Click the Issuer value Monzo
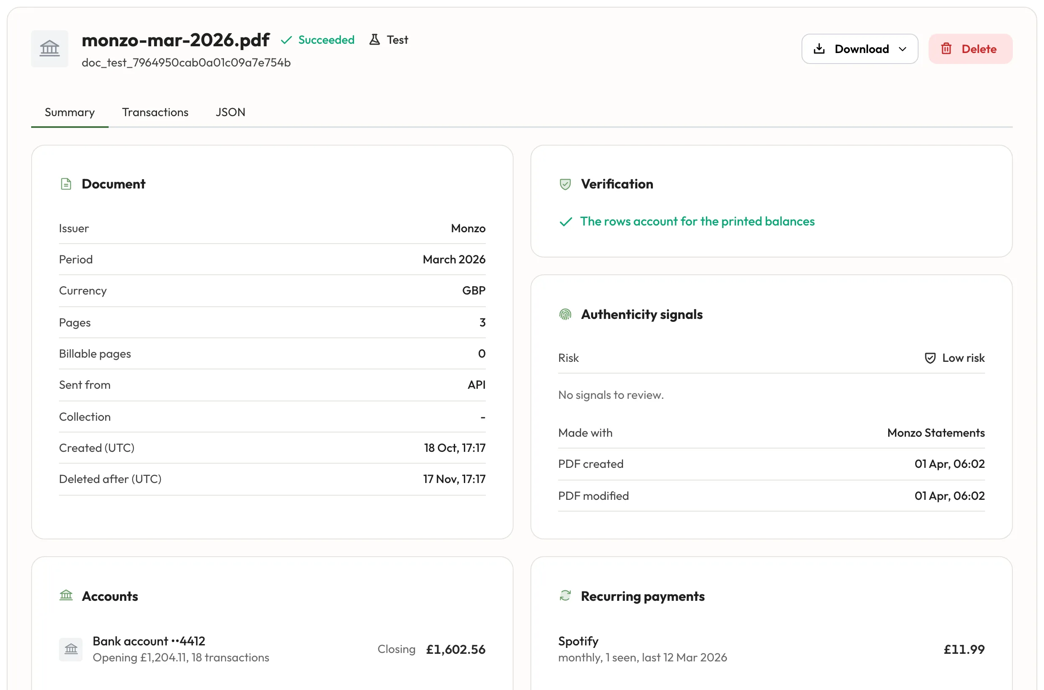Viewport: 1044px width, 690px height. point(468,228)
